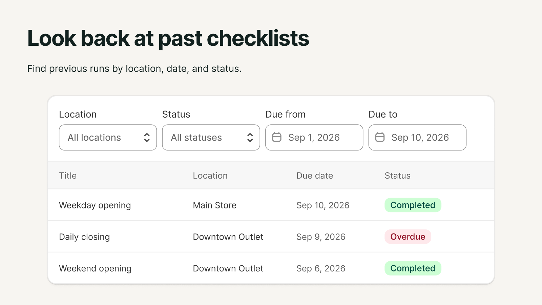Click Main Store location cell

(x=214, y=205)
